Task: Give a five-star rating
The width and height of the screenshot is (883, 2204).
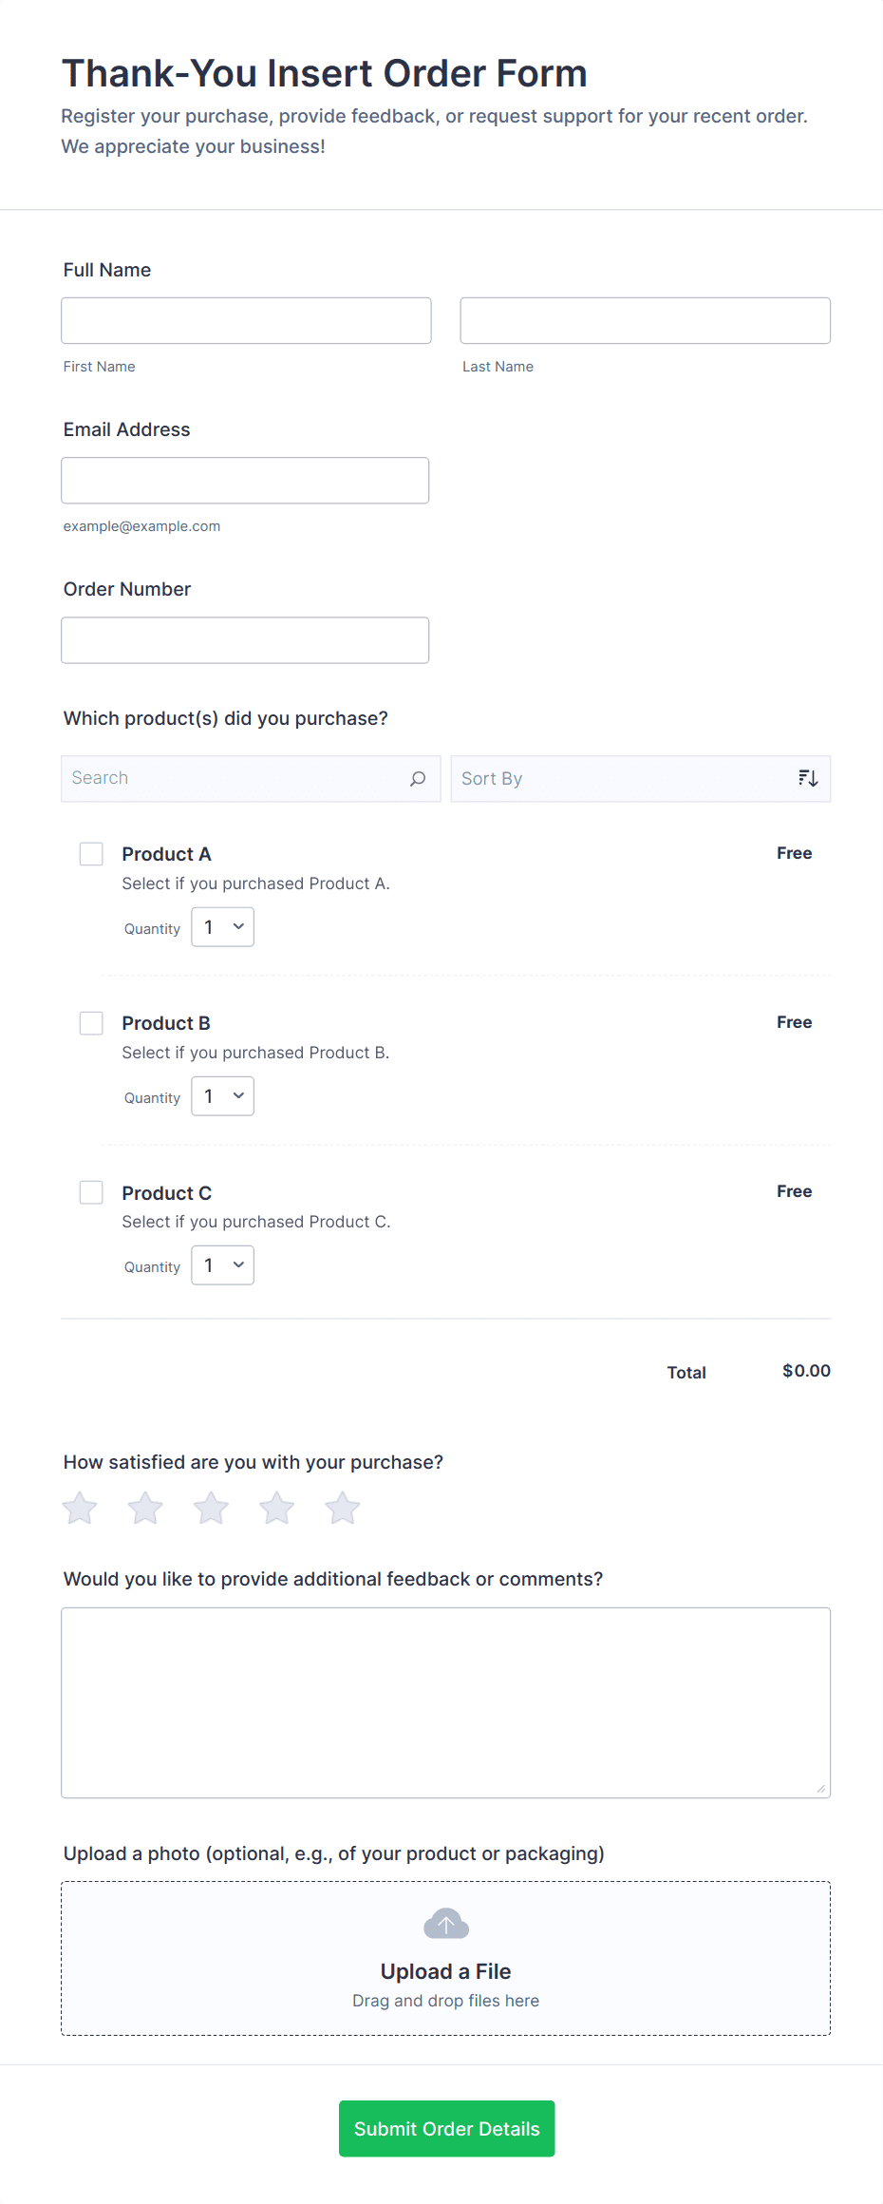Action: pyautogui.click(x=343, y=1508)
